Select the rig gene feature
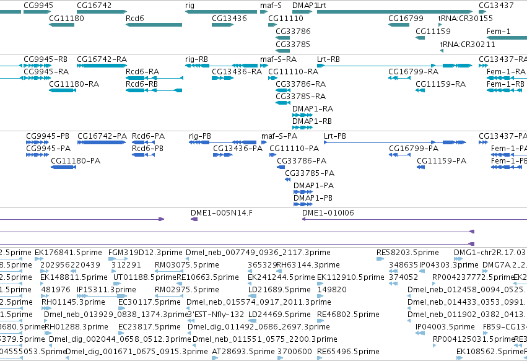This screenshot has width=527, height=361. click(221, 12)
